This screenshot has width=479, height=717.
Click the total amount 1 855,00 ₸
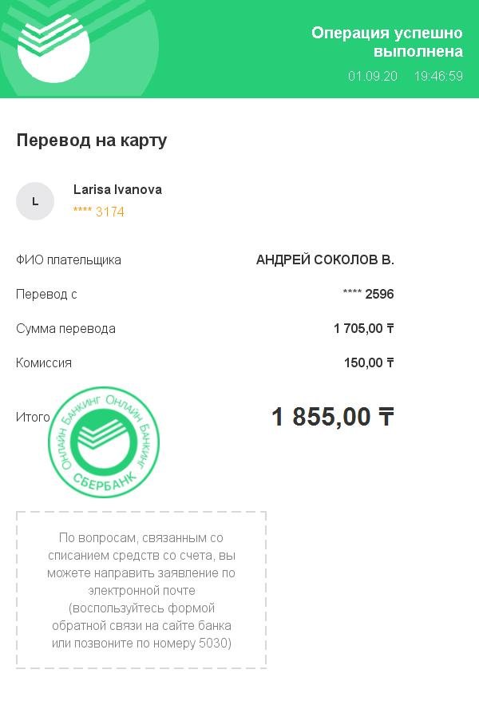pos(333,417)
